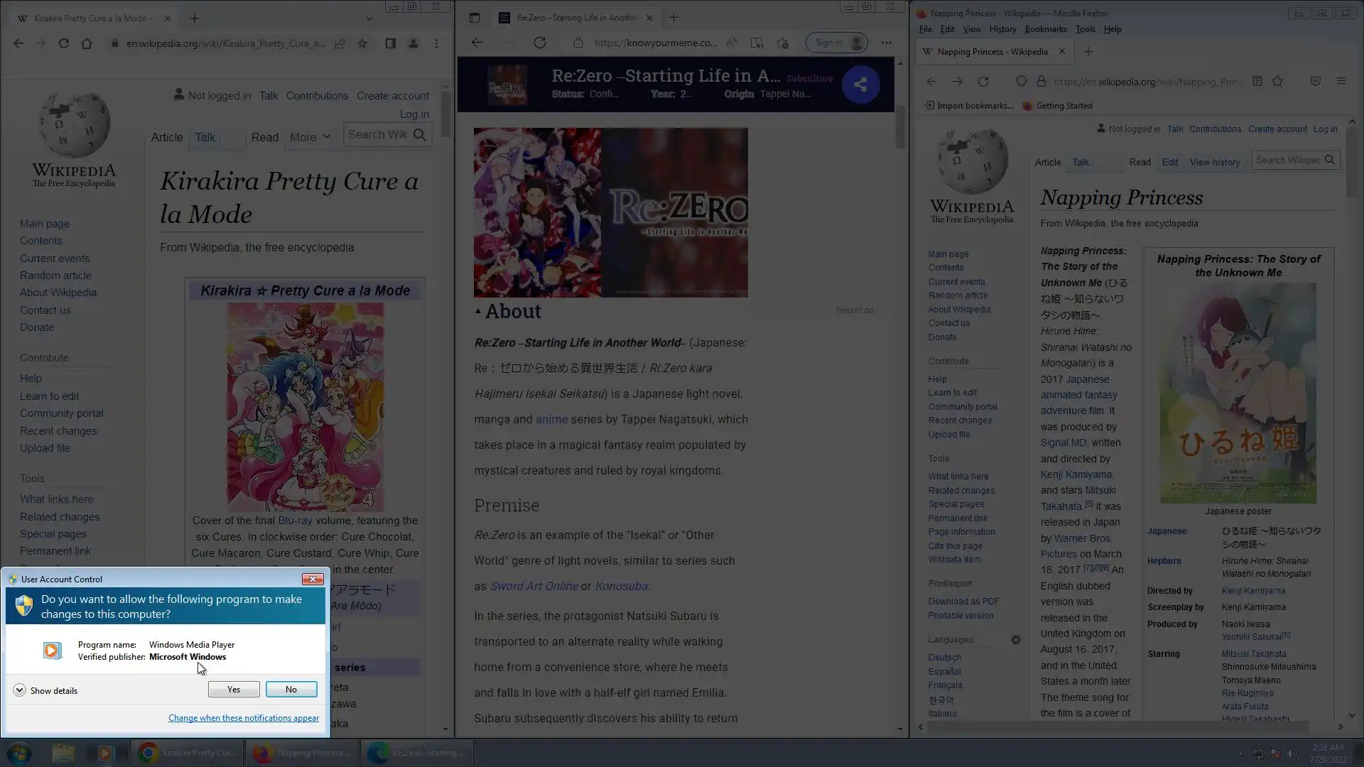The height and width of the screenshot is (767, 1364).
Task: Bookmark page with Chrome star icon
Action: pos(362,43)
